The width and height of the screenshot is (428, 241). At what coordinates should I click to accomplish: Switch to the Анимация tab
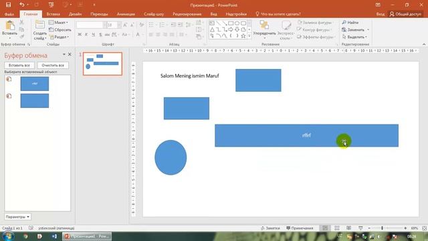(x=126, y=14)
